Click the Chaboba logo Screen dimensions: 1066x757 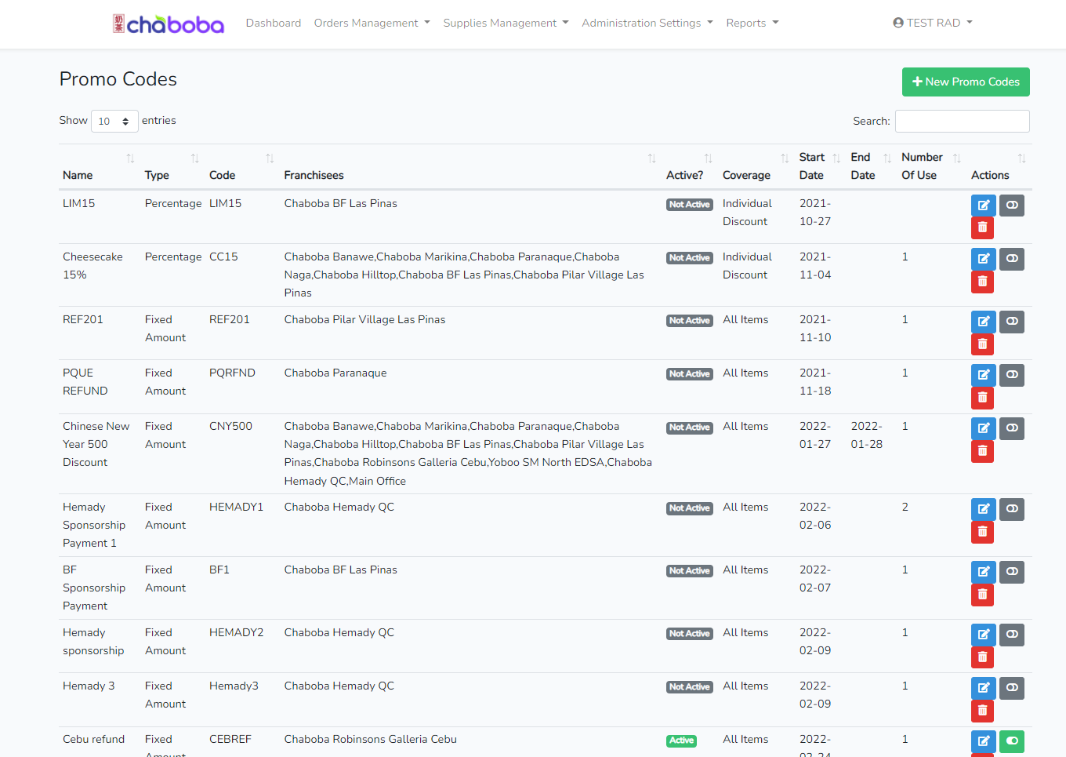click(169, 24)
